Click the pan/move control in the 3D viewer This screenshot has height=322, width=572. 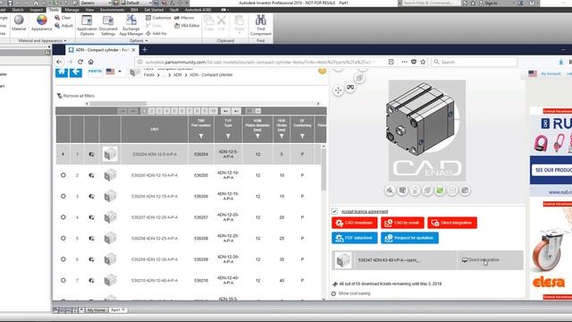pos(338,90)
